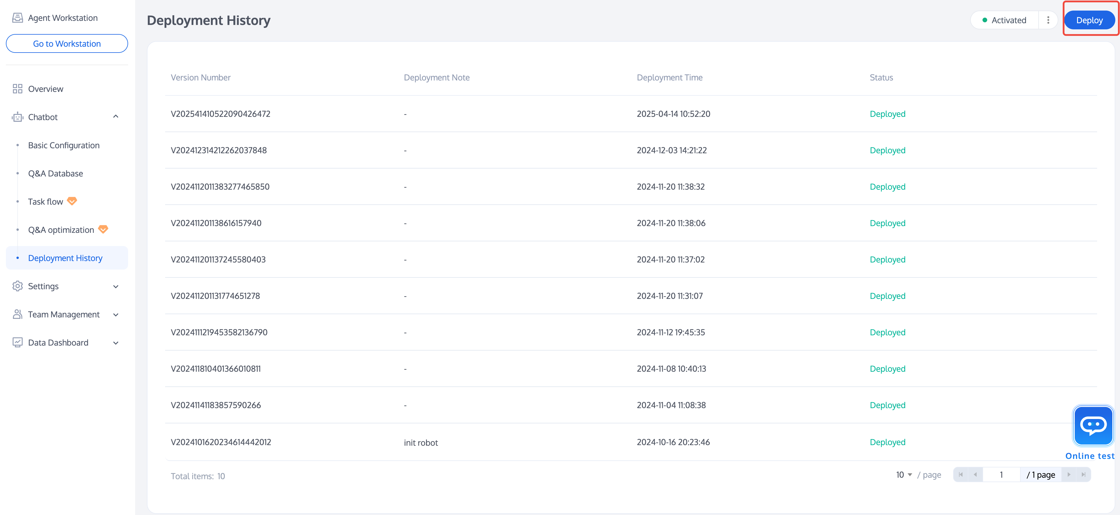Click the page number input field
1120x515 pixels.
click(1001, 474)
